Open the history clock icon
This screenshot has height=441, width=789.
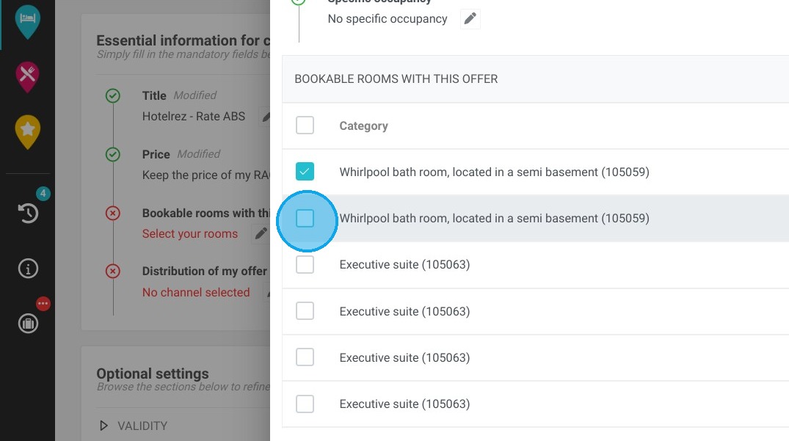coord(28,213)
